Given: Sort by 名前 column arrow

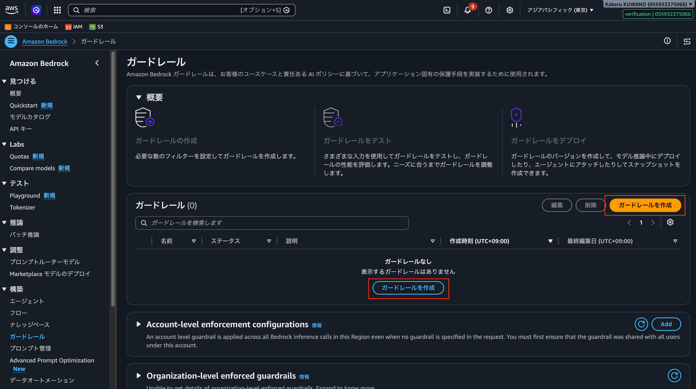Looking at the screenshot, I should tap(194, 241).
